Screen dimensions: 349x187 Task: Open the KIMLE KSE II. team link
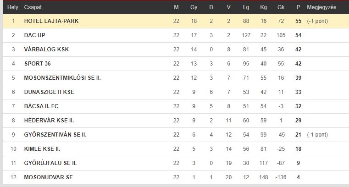pyautogui.click(x=42, y=149)
